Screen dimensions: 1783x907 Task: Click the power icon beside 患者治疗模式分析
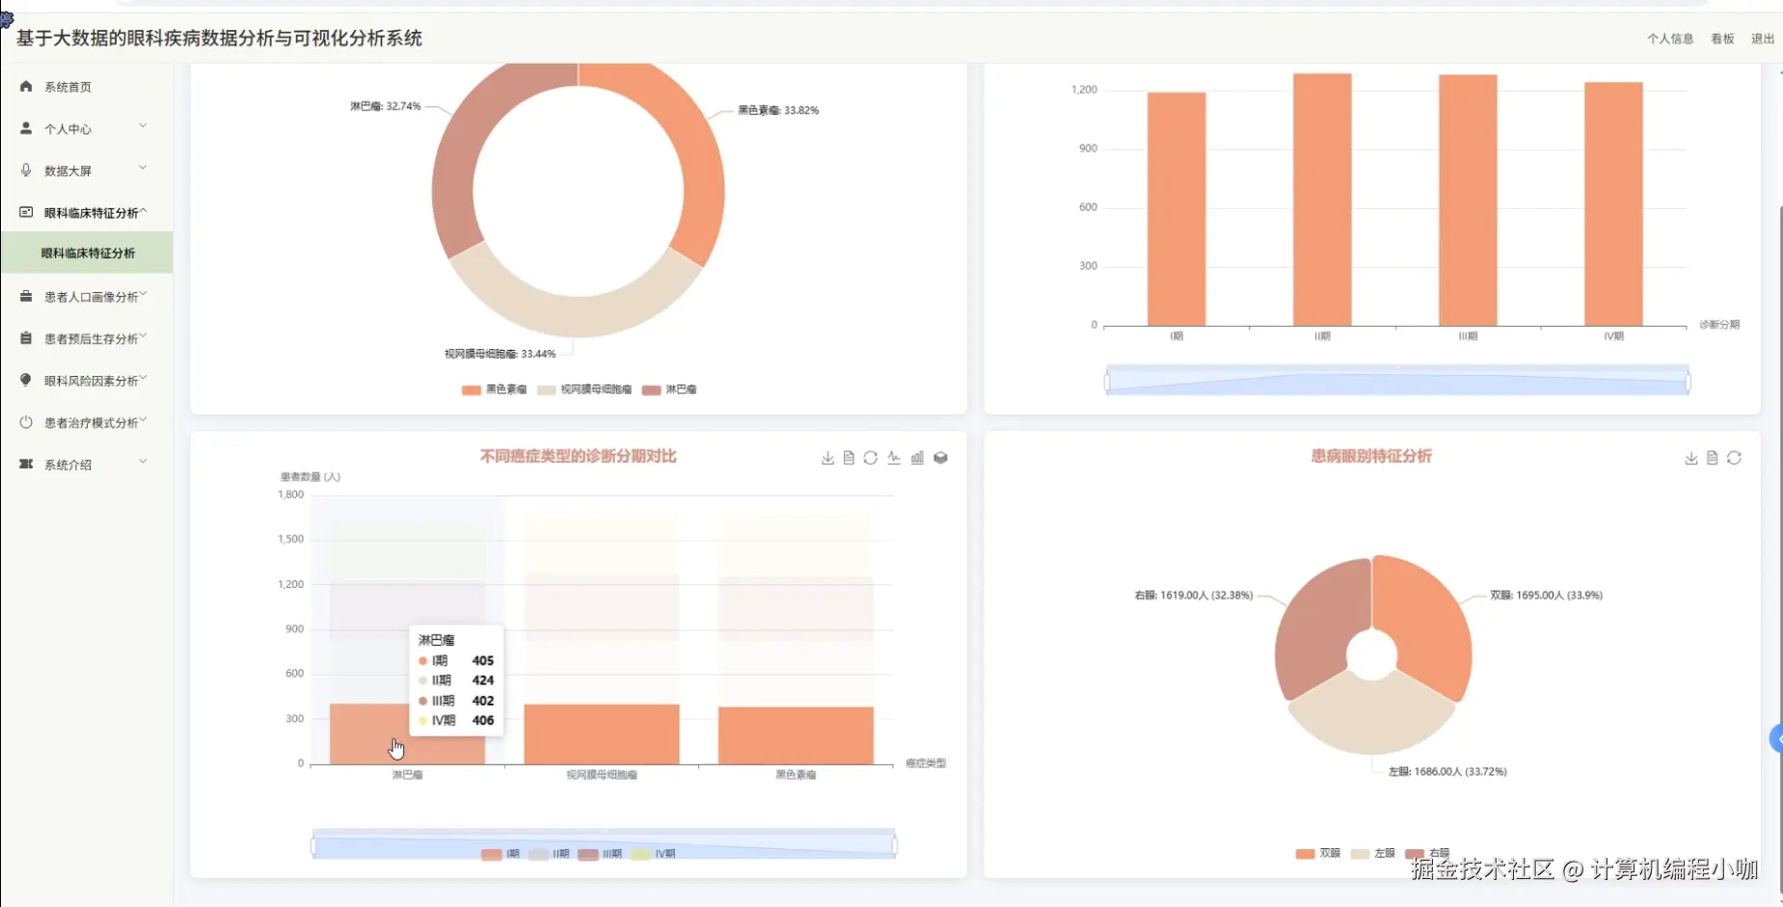pos(26,422)
